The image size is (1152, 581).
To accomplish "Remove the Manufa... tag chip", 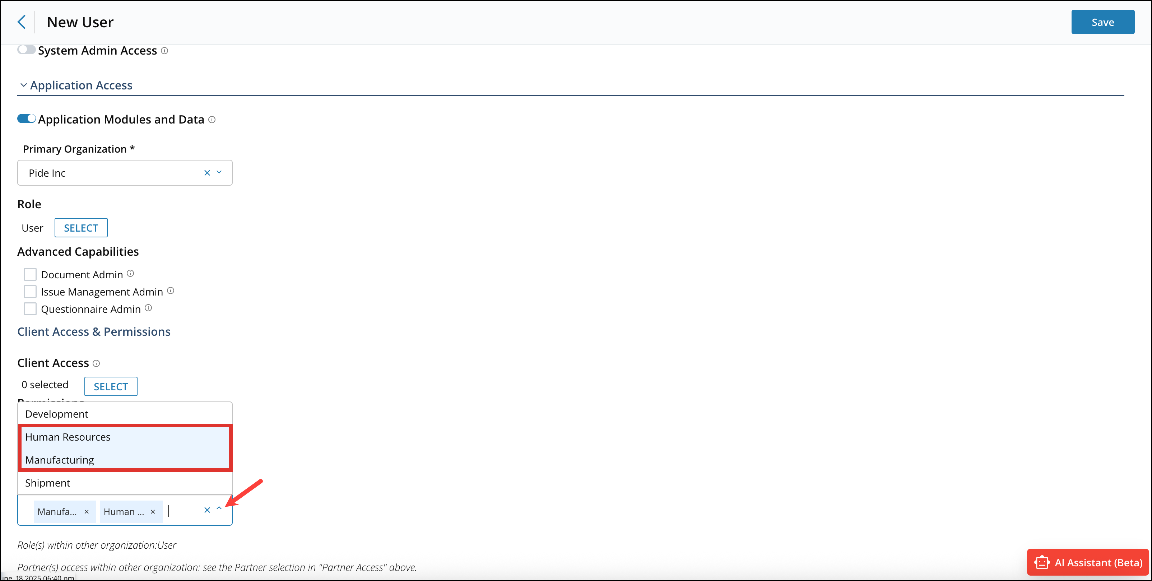I will [87, 512].
